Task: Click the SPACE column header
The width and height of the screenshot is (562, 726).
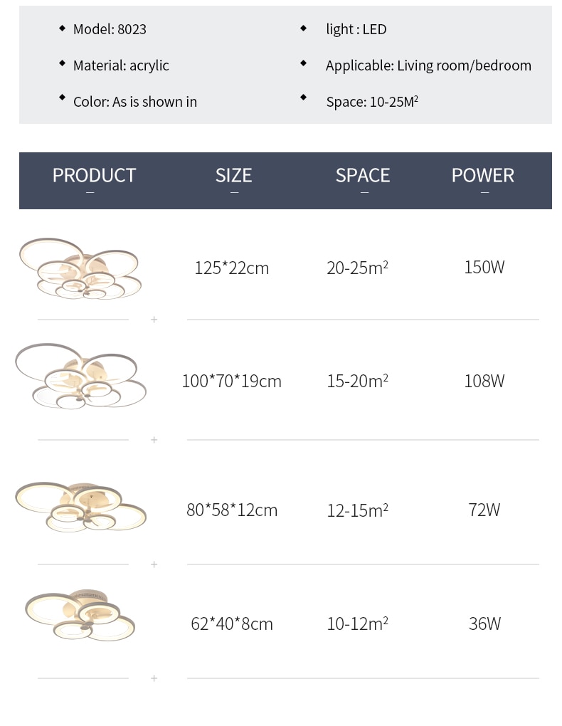Action: (x=363, y=176)
